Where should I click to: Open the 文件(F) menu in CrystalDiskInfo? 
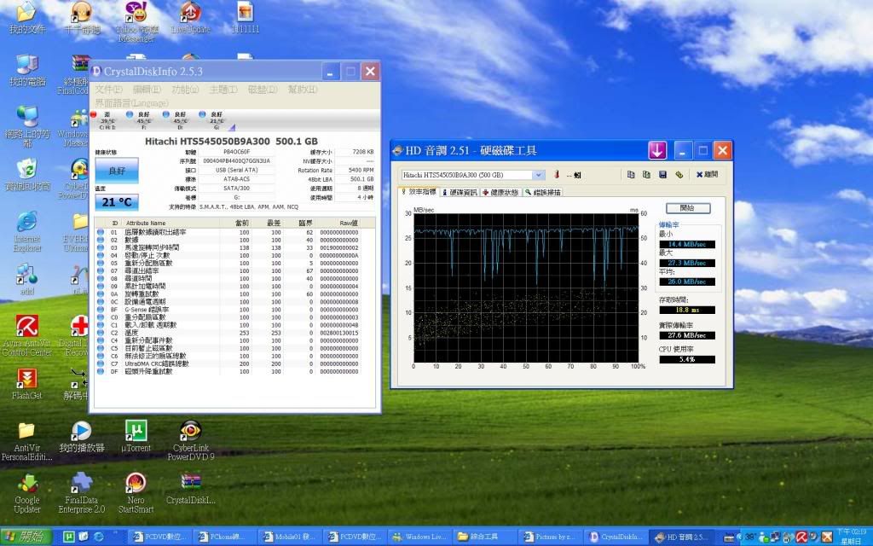coord(108,89)
